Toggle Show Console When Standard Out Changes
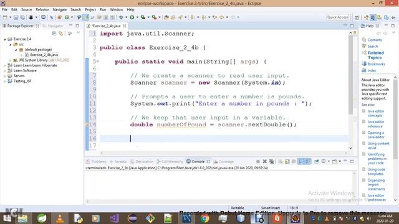Viewport: 399px width, 224px height. tap(300, 162)
